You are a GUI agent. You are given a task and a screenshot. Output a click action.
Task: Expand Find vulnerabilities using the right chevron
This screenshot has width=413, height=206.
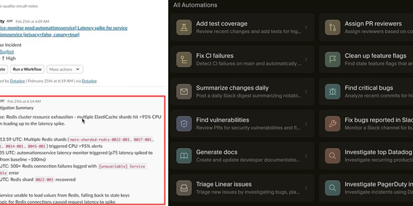coord(306,124)
